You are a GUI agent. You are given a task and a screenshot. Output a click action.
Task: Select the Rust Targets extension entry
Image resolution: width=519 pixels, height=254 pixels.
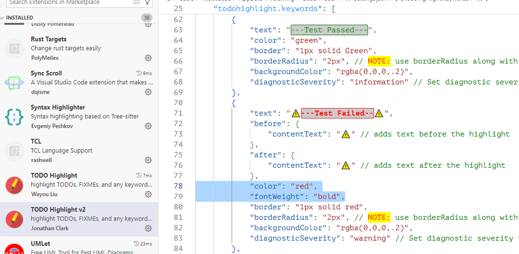pos(78,48)
